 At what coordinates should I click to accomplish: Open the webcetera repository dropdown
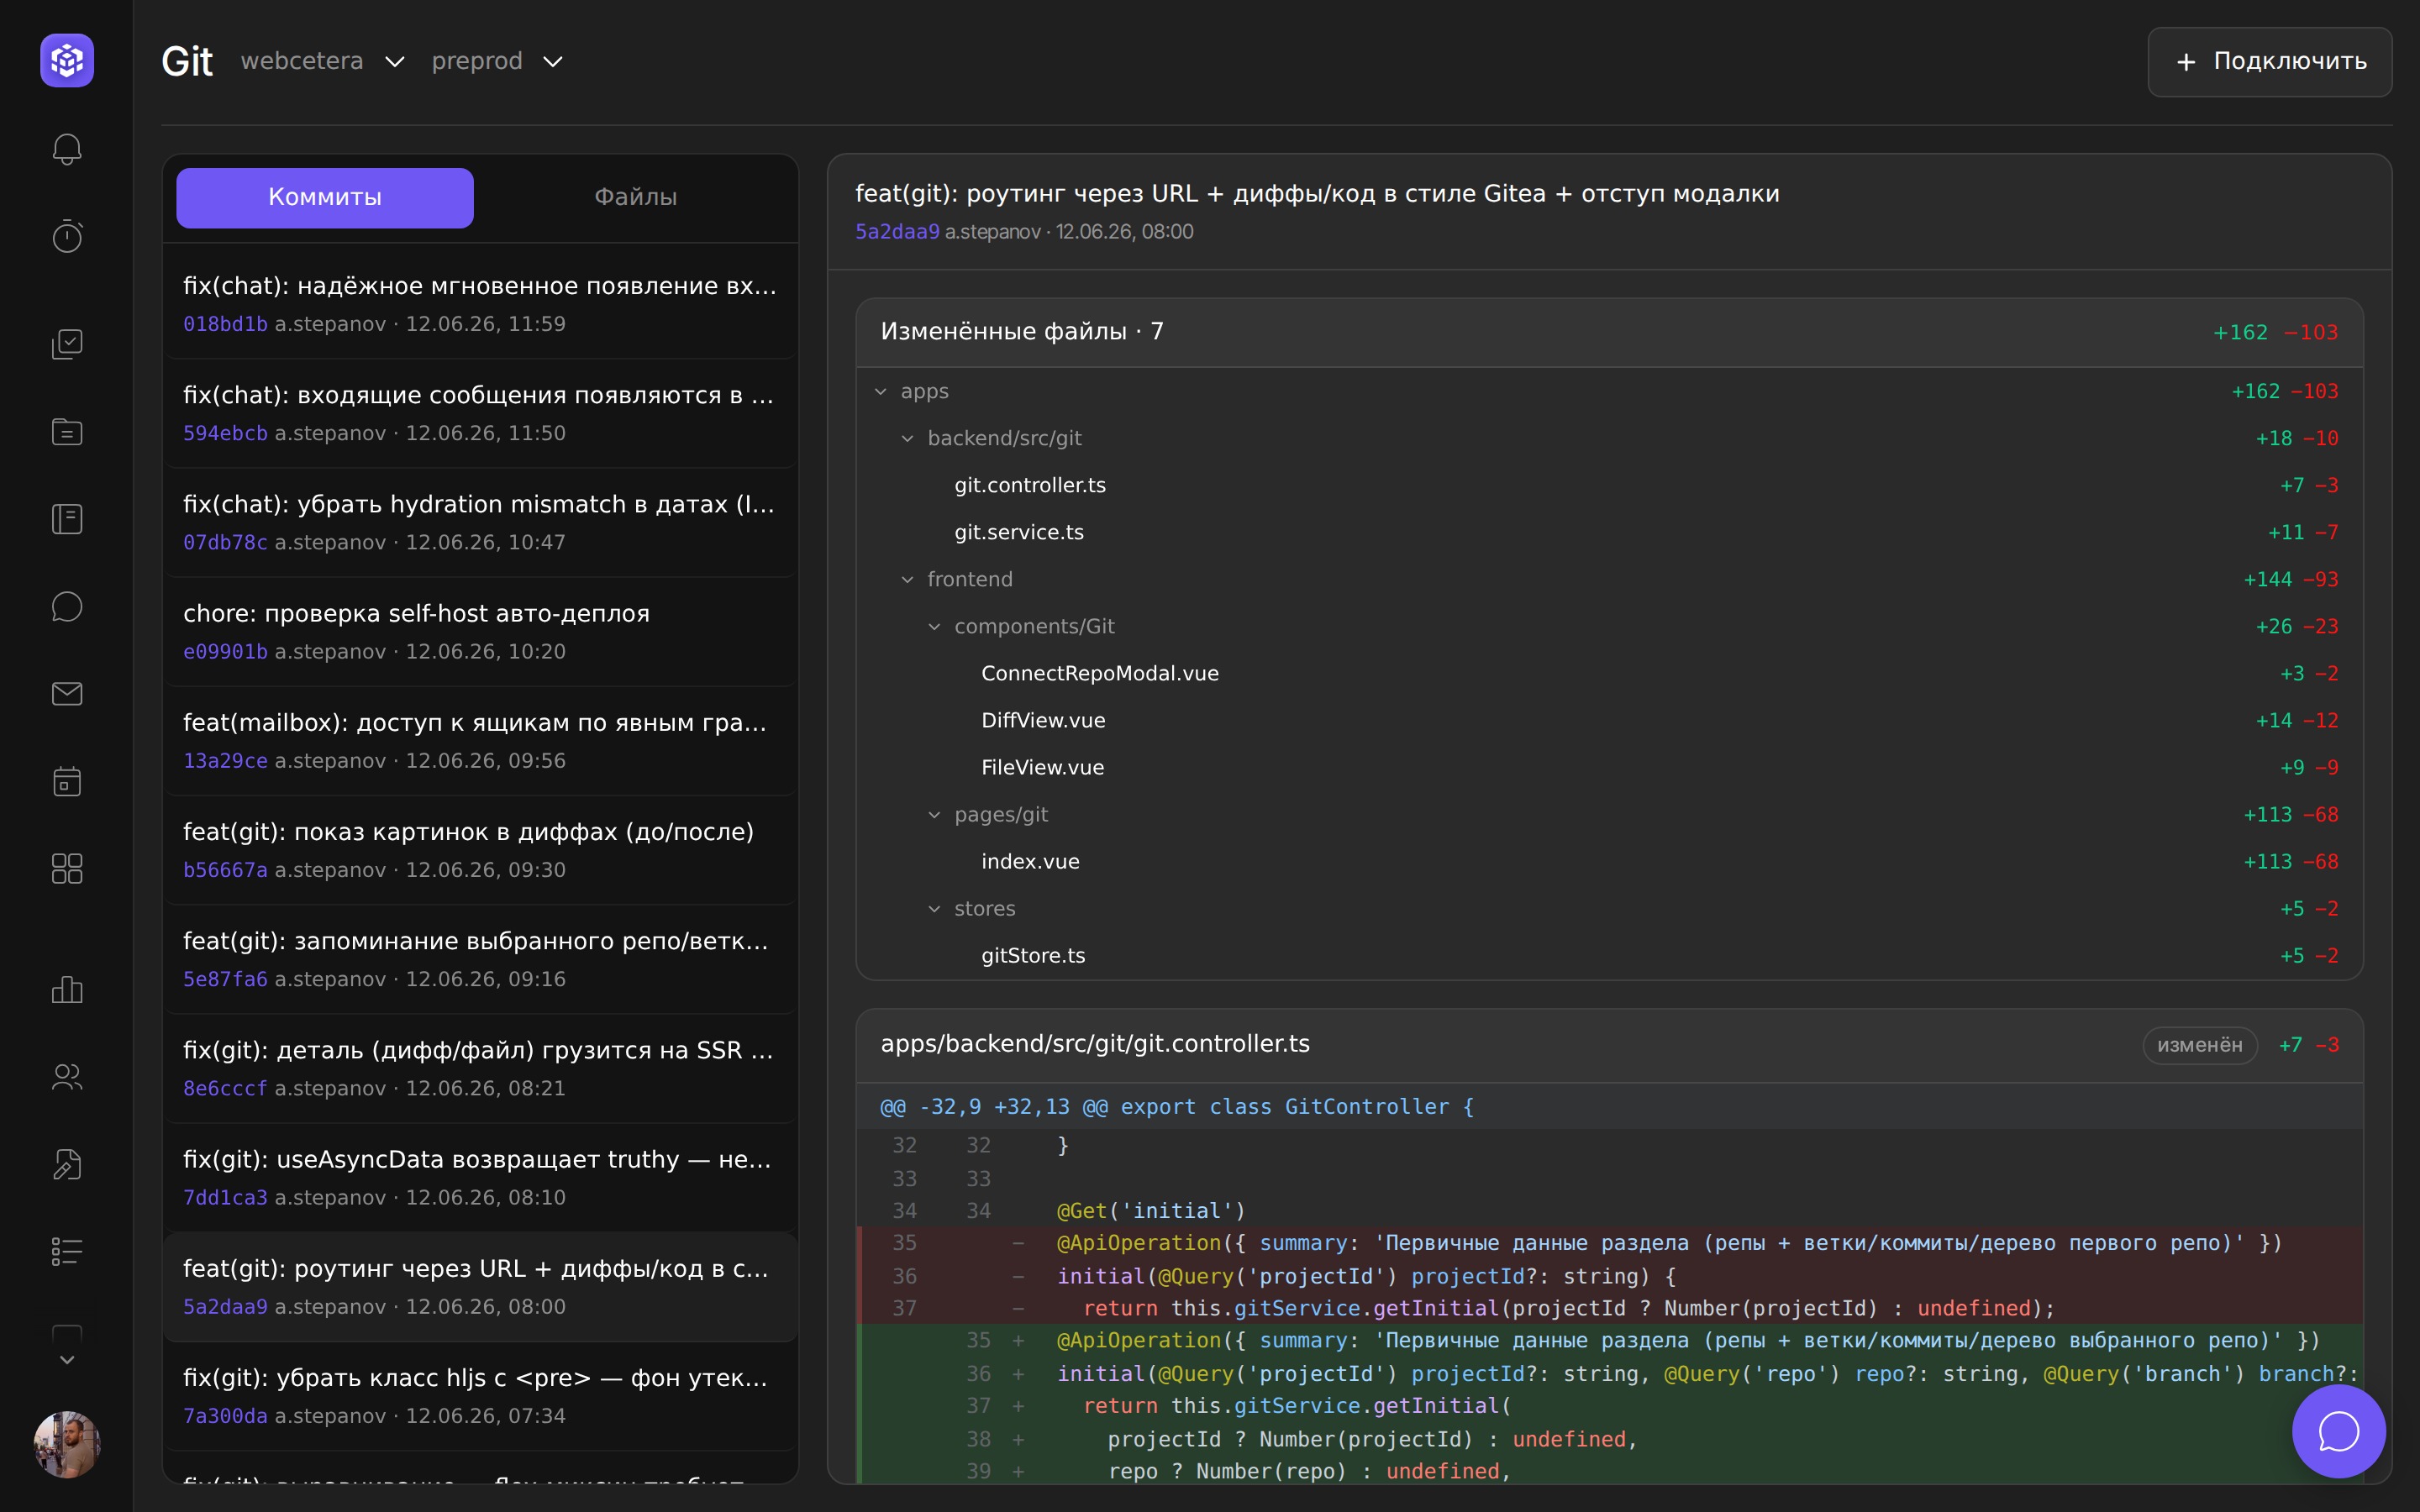pyautogui.click(x=322, y=61)
